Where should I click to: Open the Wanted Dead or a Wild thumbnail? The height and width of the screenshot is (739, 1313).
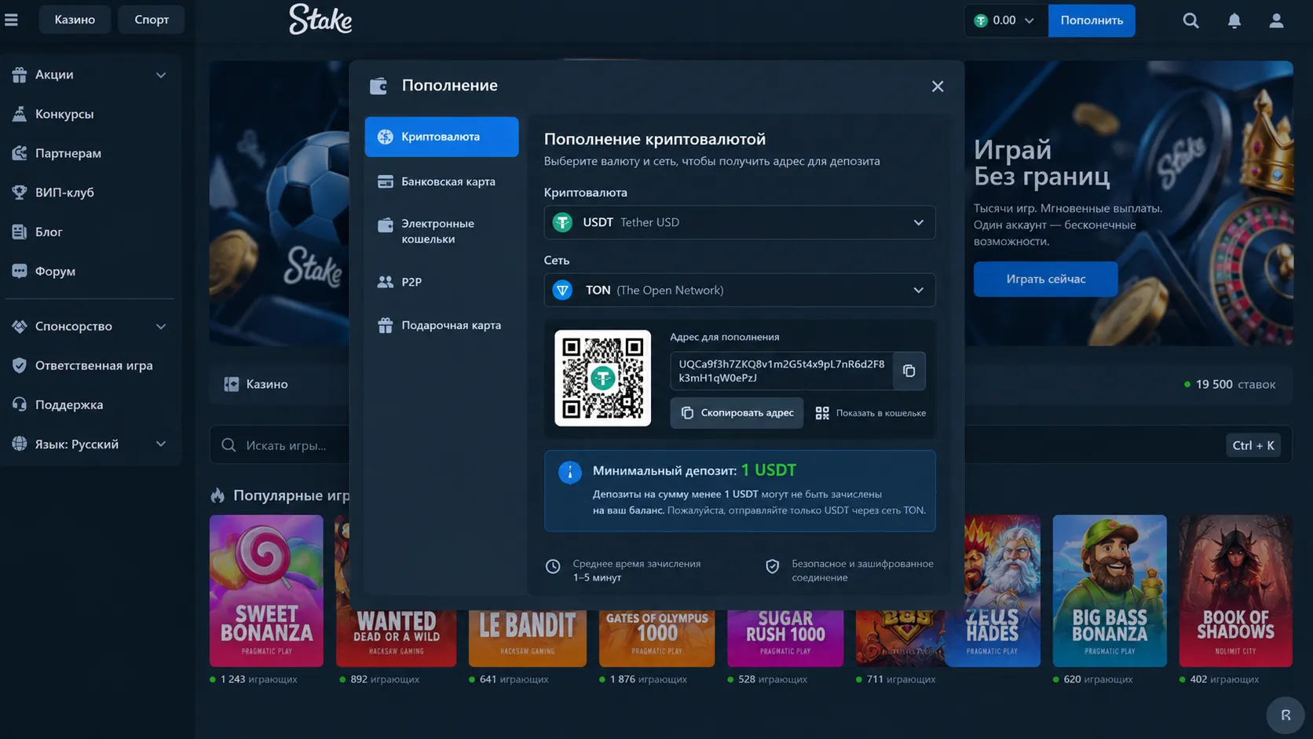tap(396, 638)
